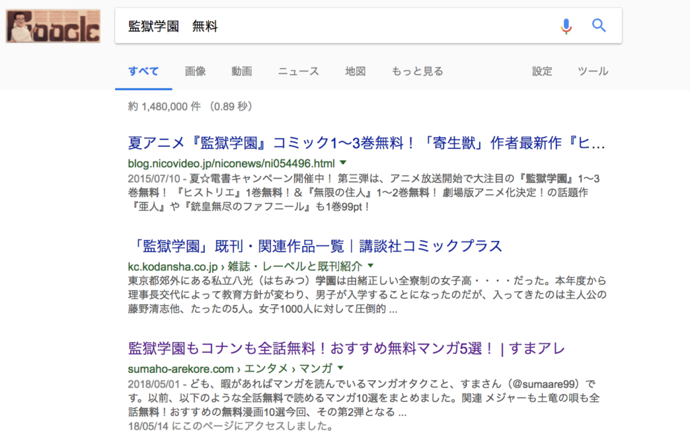Open the ニュース tab

click(299, 71)
